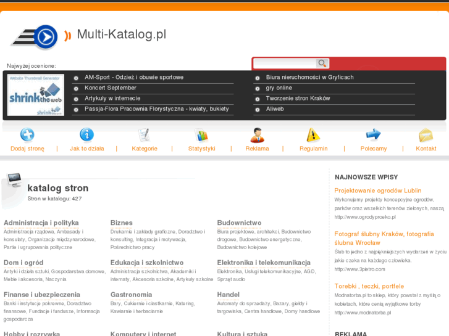Click http://www.3pietro.com text
The image size is (449, 336).
[x=359, y=269]
